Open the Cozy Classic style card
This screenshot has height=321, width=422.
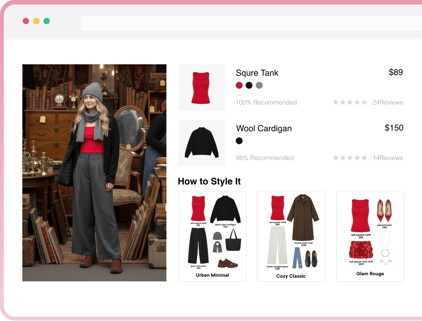[x=291, y=236]
